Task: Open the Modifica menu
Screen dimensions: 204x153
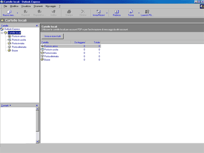Action: tap(14, 6)
